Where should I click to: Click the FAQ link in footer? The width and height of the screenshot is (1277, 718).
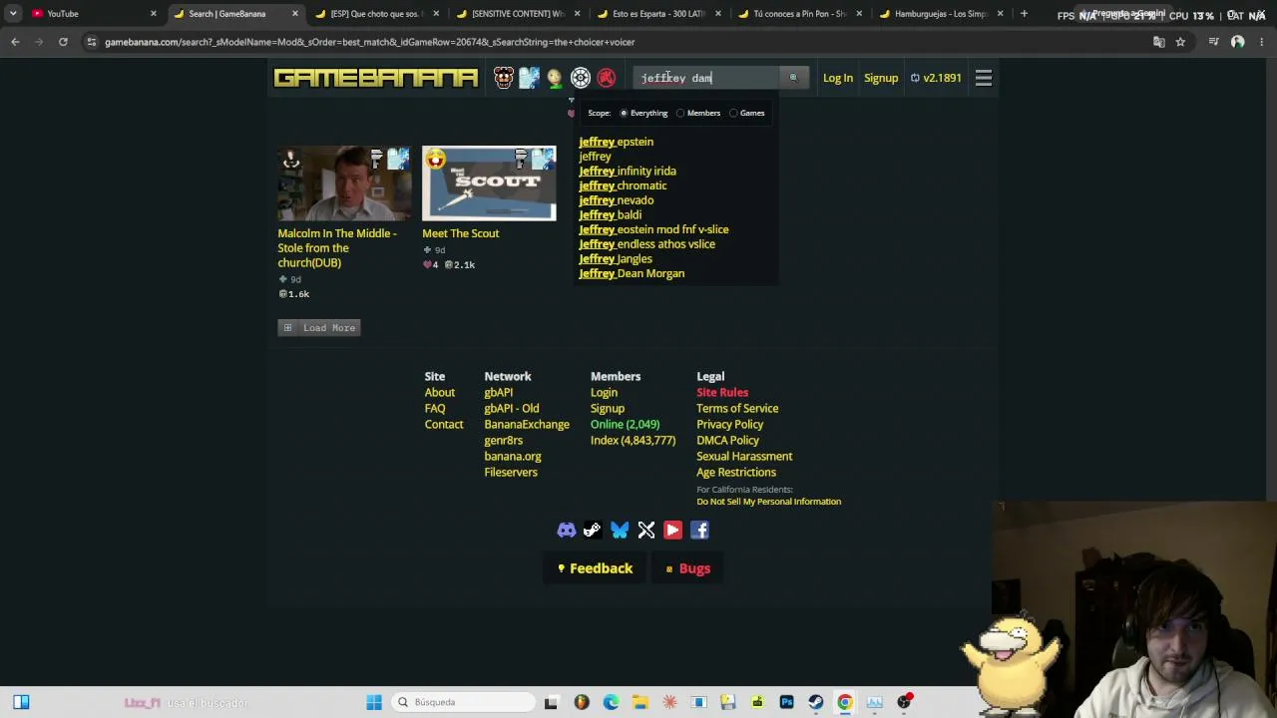(435, 409)
